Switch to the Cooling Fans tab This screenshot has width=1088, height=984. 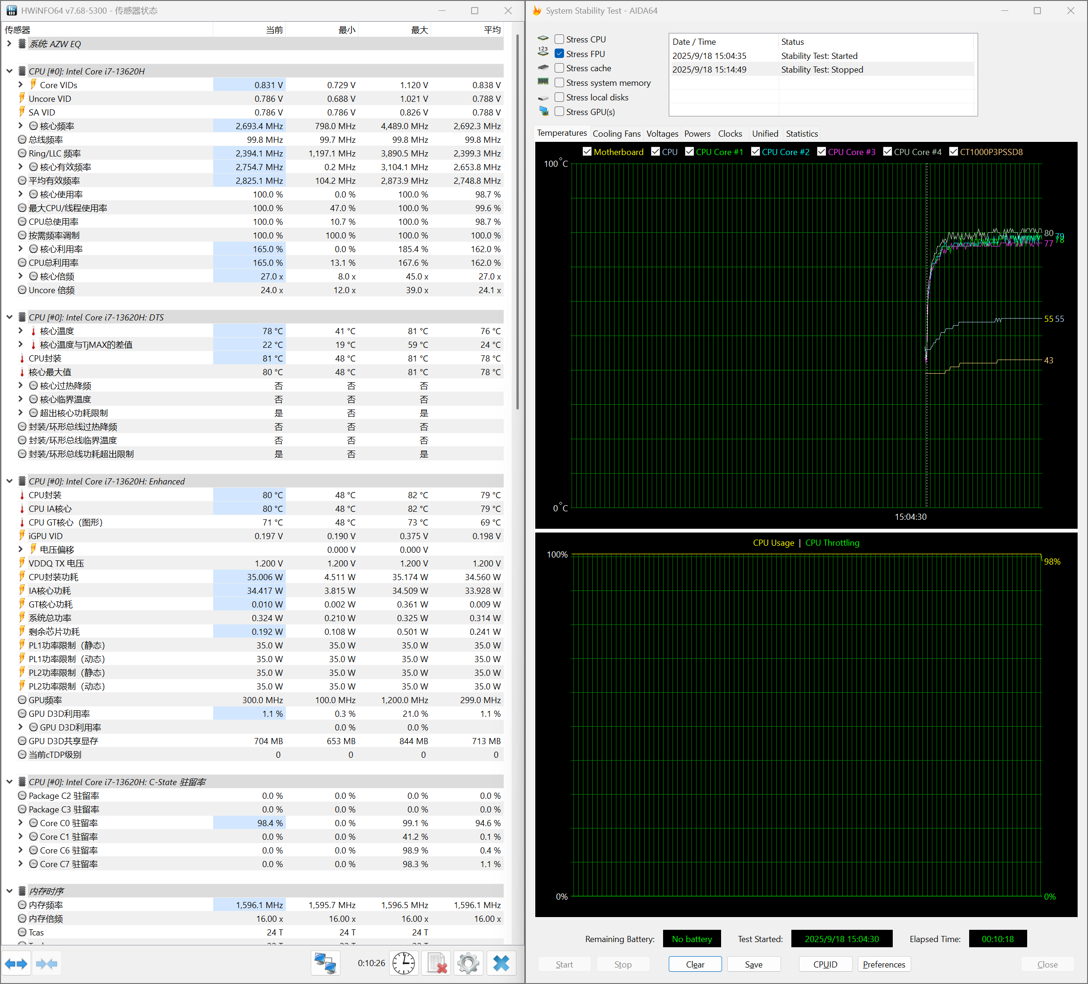[616, 134]
